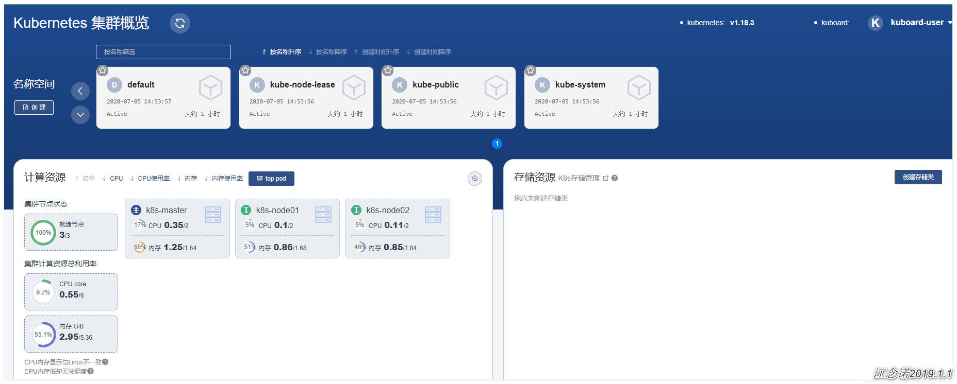The height and width of the screenshot is (384, 957).
Task: Sort namespaces by 按名称升序
Action: [x=282, y=52]
